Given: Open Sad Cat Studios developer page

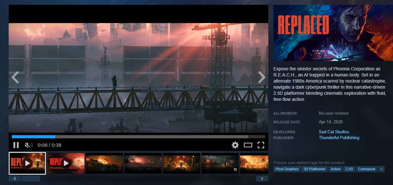Looking at the screenshot, I should tap(334, 132).
